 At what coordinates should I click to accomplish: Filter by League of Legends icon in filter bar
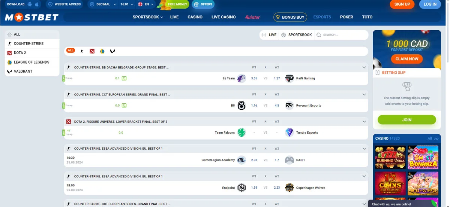[x=102, y=51]
